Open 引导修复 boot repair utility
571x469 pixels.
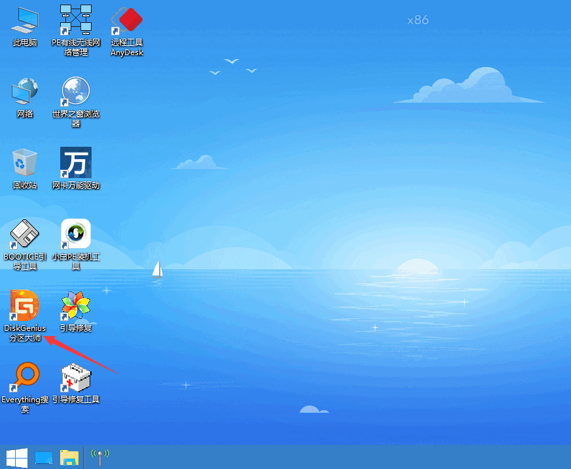[x=75, y=307]
